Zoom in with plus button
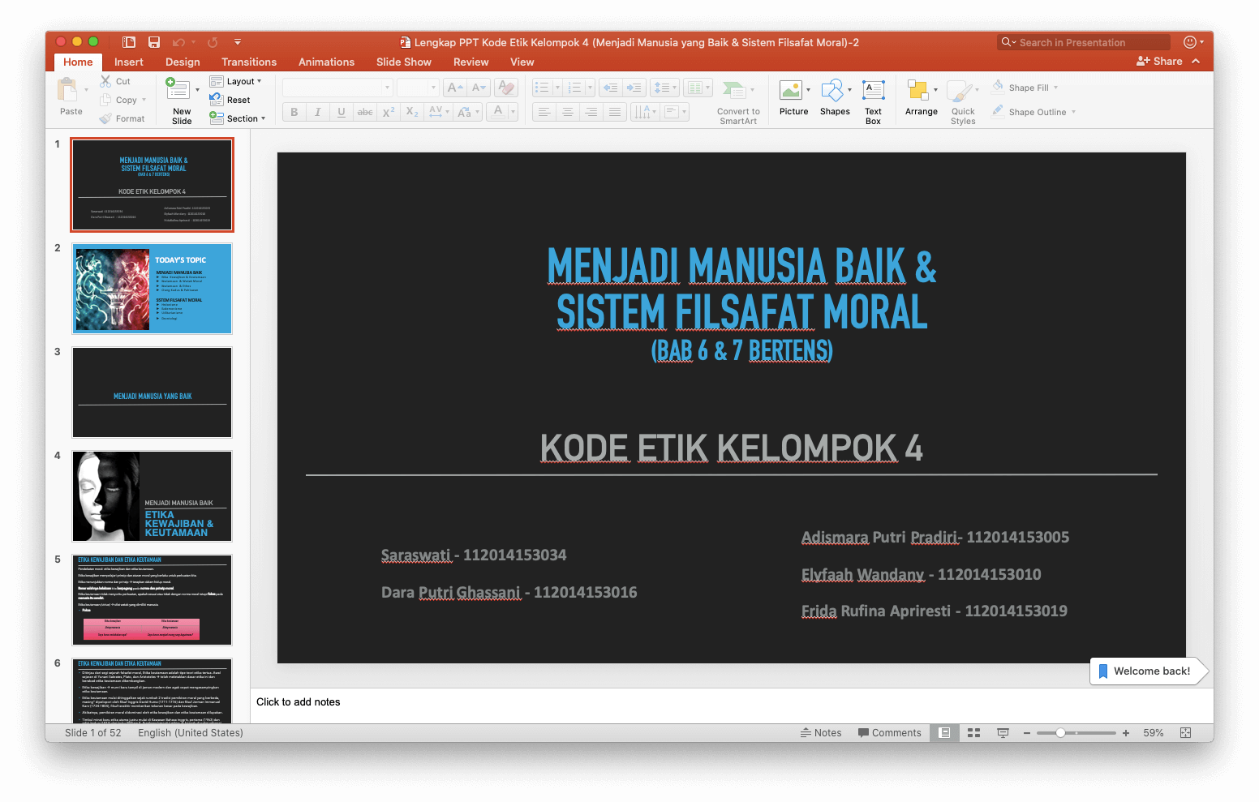Viewport: 1259px width, 802px height. 1126,732
